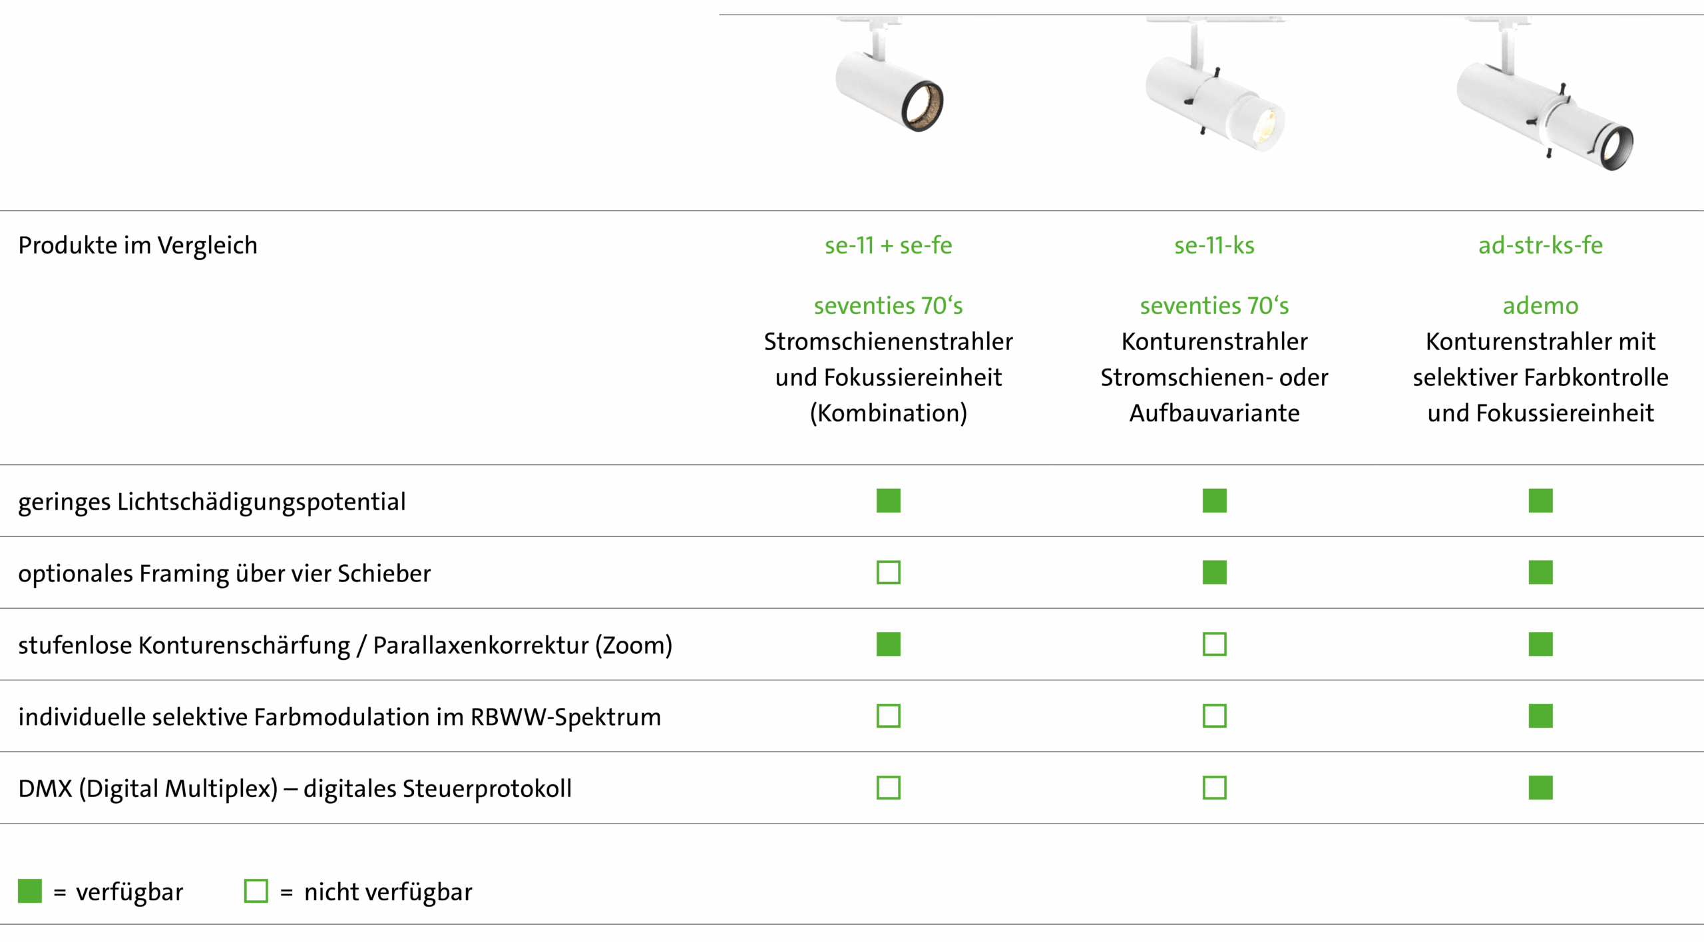The width and height of the screenshot is (1704, 942).
Task: Open the ad-str-ks-fe product link
Action: point(1541,245)
